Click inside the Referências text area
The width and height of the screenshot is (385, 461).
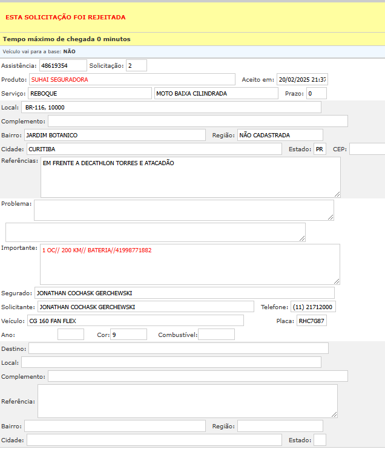point(190,177)
